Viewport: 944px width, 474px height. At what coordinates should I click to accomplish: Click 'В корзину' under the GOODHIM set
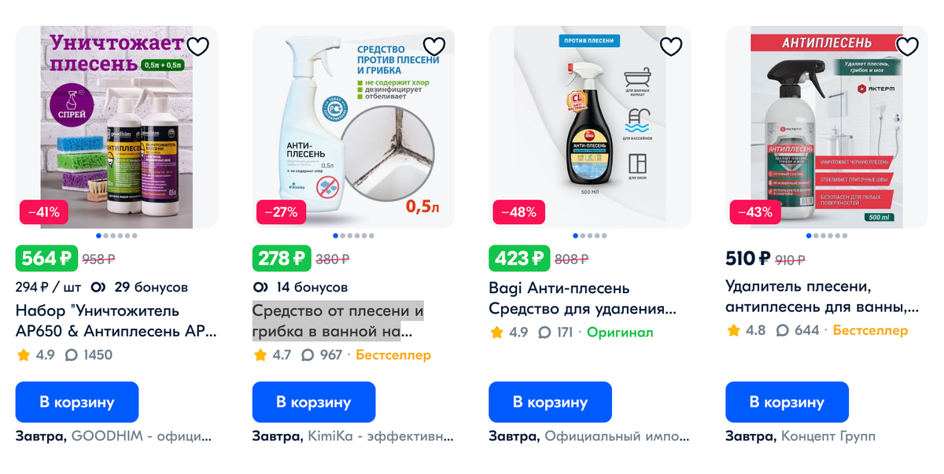click(x=76, y=402)
